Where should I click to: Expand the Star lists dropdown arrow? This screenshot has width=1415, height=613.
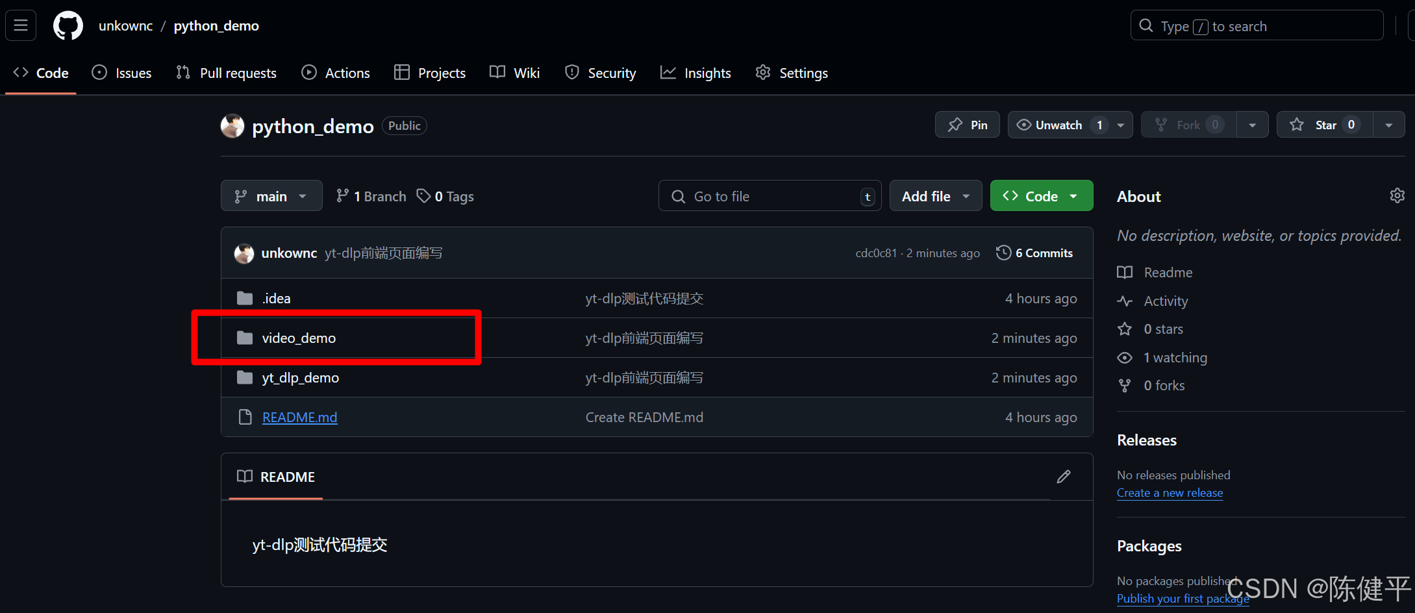(x=1389, y=125)
